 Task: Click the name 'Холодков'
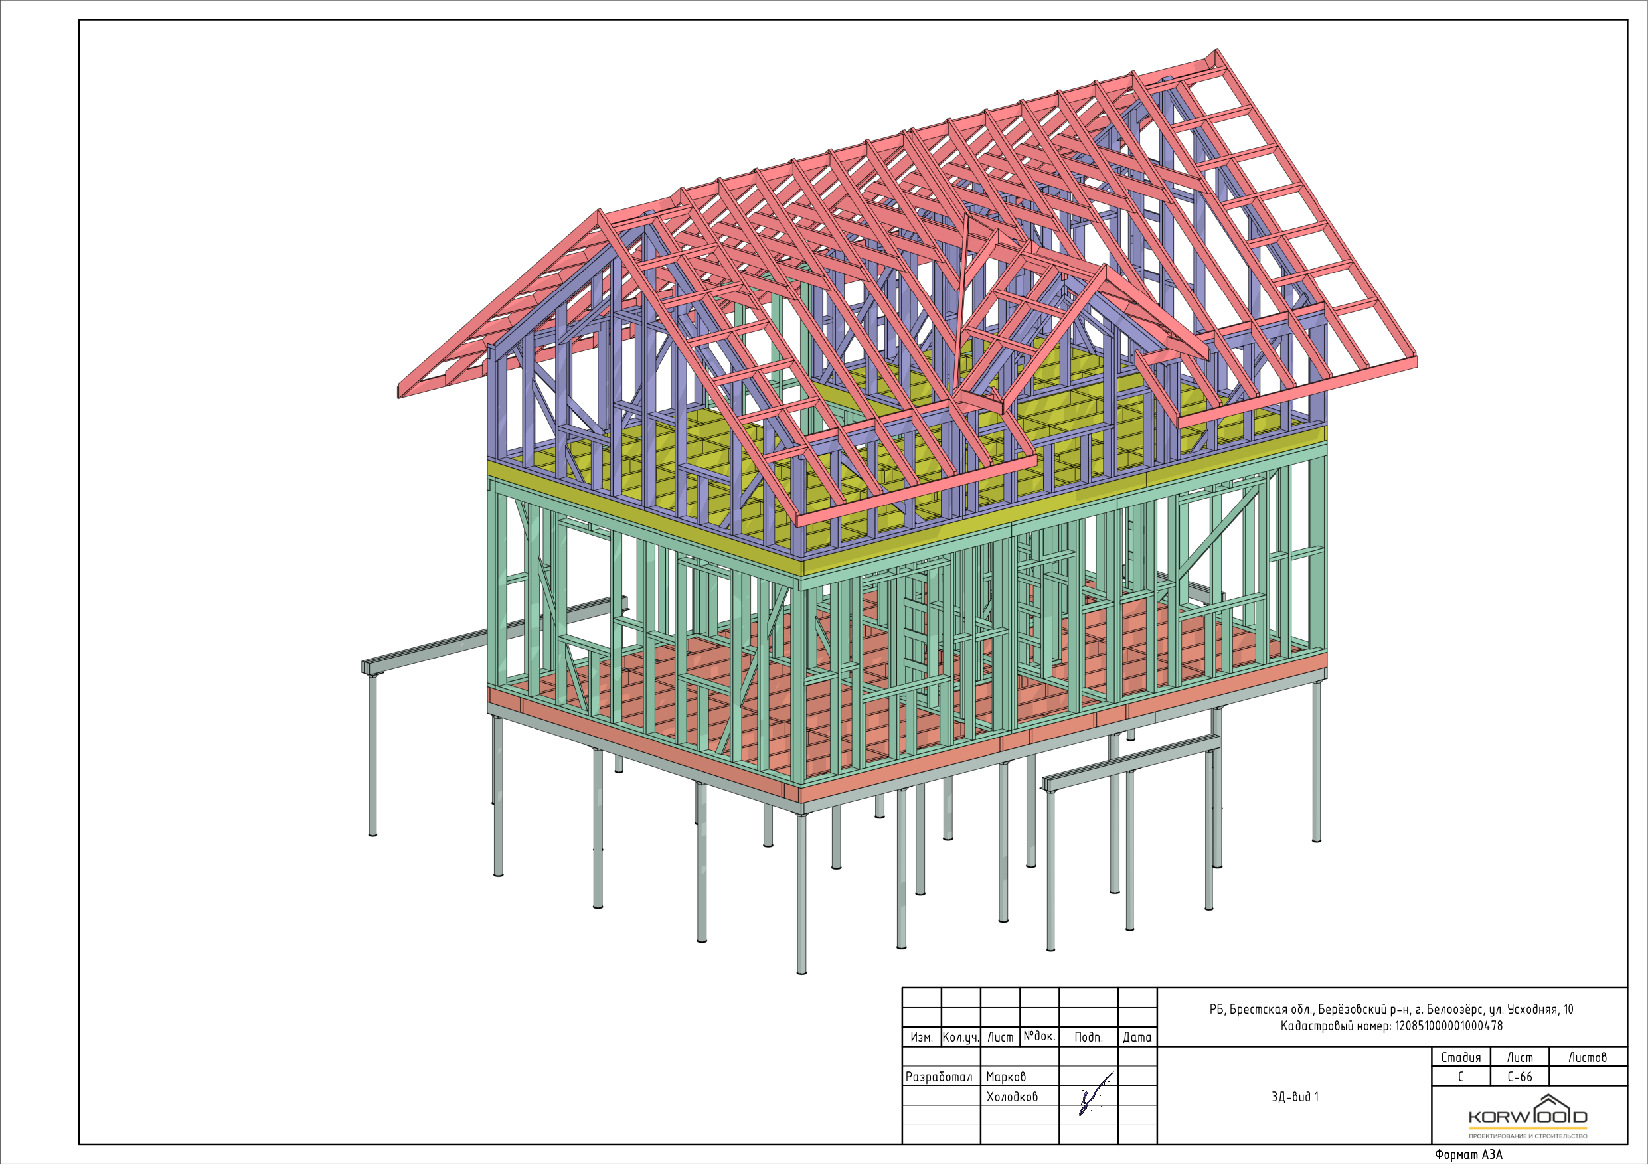click(x=1012, y=1097)
